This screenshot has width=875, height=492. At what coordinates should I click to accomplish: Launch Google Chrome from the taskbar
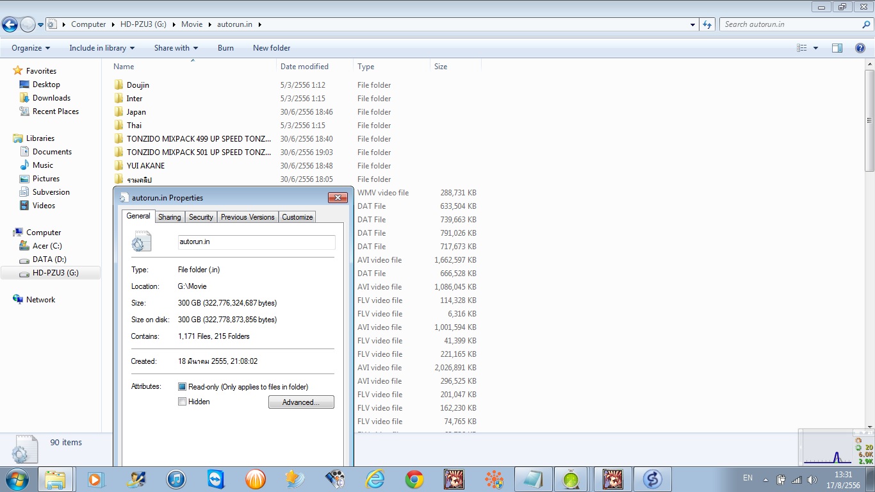pos(414,479)
